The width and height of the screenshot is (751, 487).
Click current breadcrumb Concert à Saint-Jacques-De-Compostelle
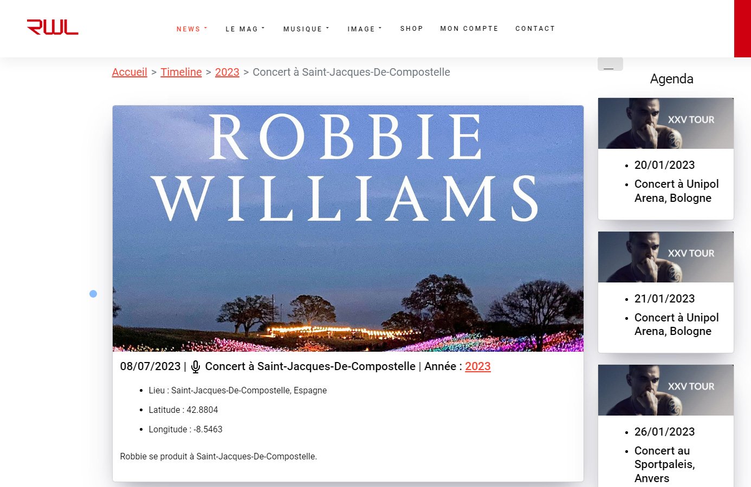(x=351, y=72)
